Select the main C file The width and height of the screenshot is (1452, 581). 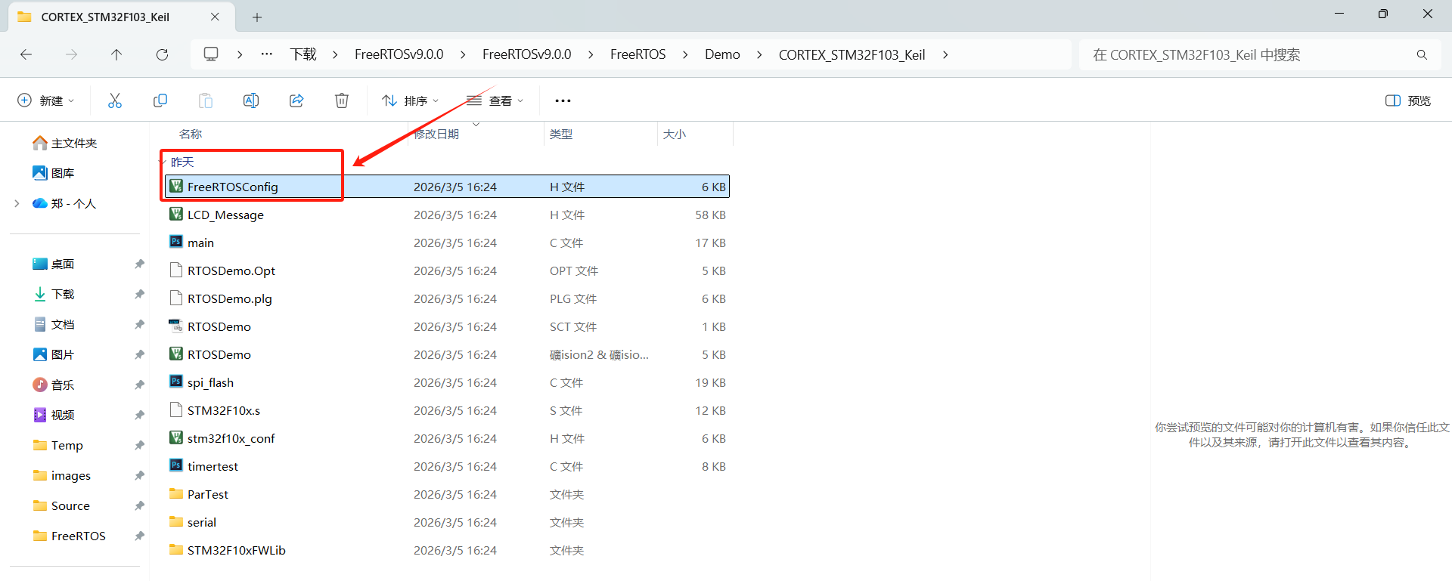(447, 243)
